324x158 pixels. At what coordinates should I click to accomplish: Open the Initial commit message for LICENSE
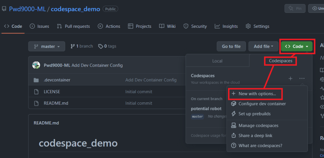pyautogui.click(x=139, y=91)
